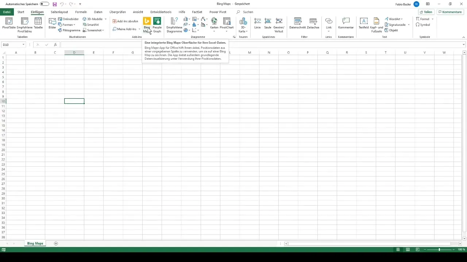Image resolution: width=467 pixels, height=262 pixels.
Task: Click the save icon in title bar
Action: (x=55, y=4)
